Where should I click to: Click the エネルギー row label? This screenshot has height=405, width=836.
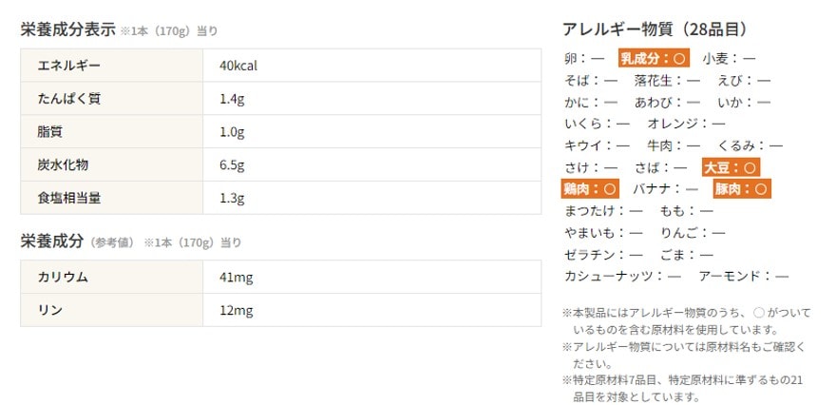tap(68, 66)
